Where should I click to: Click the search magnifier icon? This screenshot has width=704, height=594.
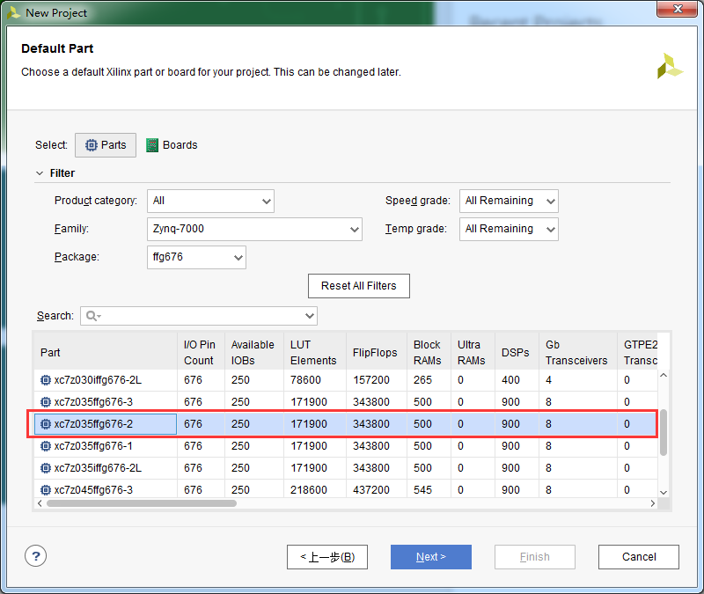(92, 316)
